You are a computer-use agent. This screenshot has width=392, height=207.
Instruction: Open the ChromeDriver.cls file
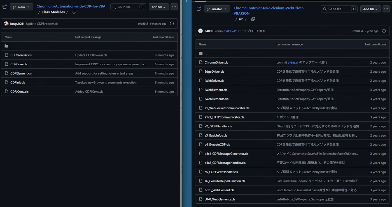216,62
